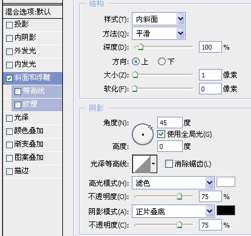This screenshot has height=236, width=251.
Task: Open the 纹理 texture sub-entry
Action: point(30,104)
